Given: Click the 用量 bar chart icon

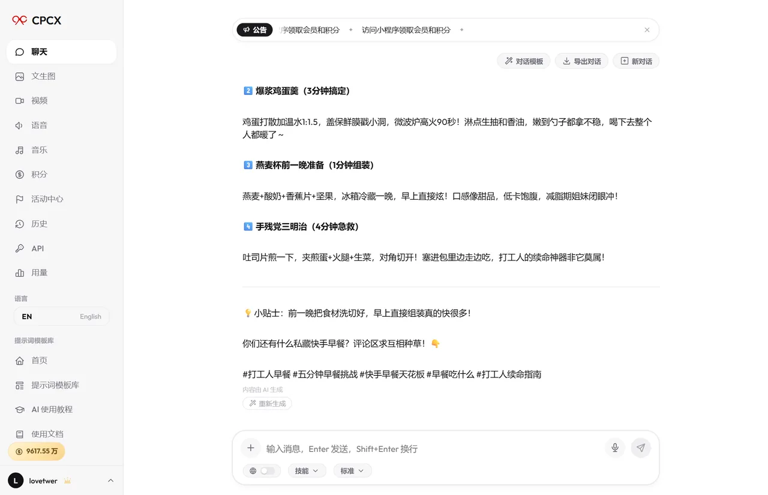Looking at the screenshot, I should point(20,273).
